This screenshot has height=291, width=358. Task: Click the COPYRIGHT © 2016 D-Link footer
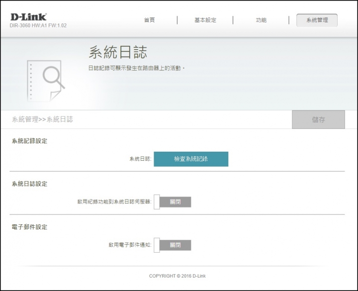(178, 276)
